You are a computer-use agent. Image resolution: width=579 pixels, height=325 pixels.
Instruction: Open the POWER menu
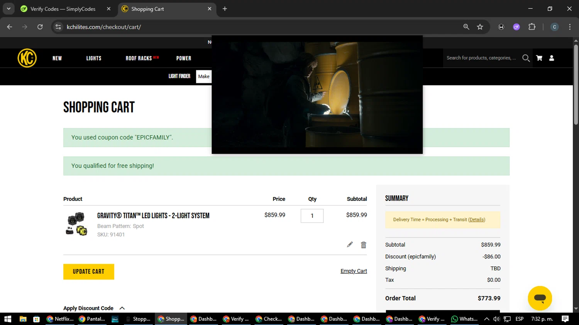tap(184, 58)
